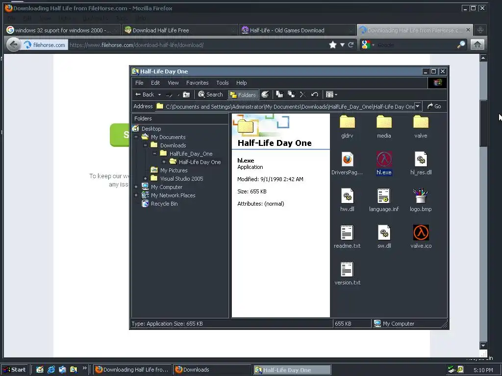Viewport: 502px width, 376px height.
Task: Open the Address bar dropdown arrow
Action: pos(417,106)
